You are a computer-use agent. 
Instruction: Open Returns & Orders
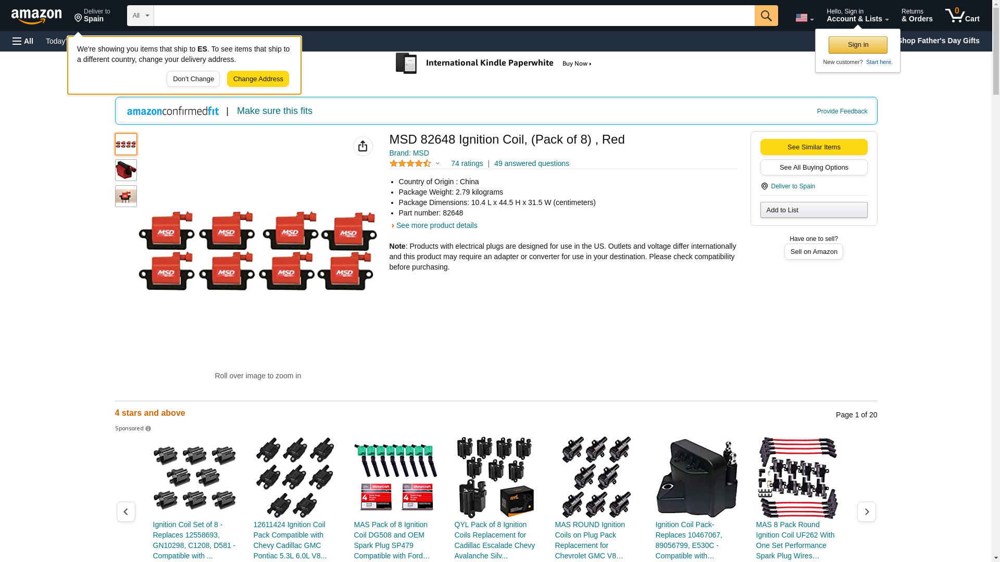(917, 16)
